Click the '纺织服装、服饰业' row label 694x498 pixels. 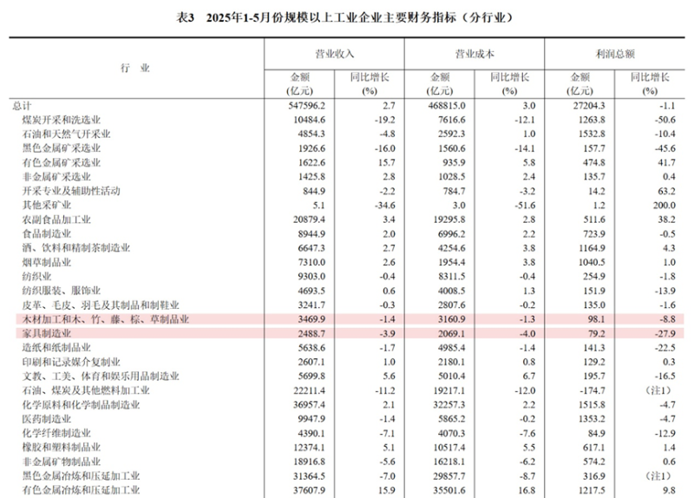[x=62, y=291]
